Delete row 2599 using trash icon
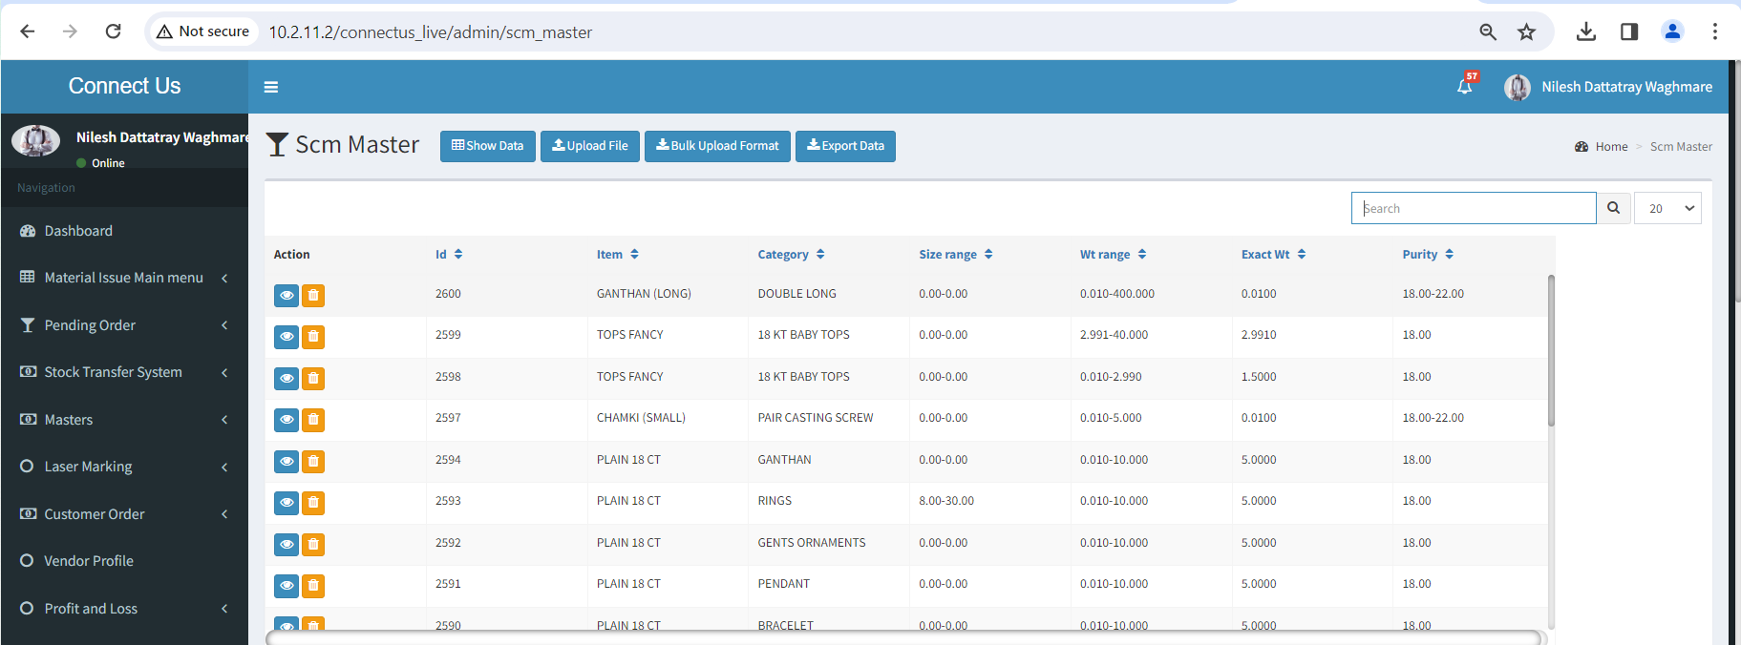 pyautogui.click(x=313, y=337)
